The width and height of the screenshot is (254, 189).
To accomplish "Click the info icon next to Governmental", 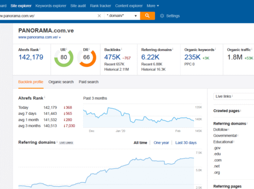I will click(x=238, y=135).
